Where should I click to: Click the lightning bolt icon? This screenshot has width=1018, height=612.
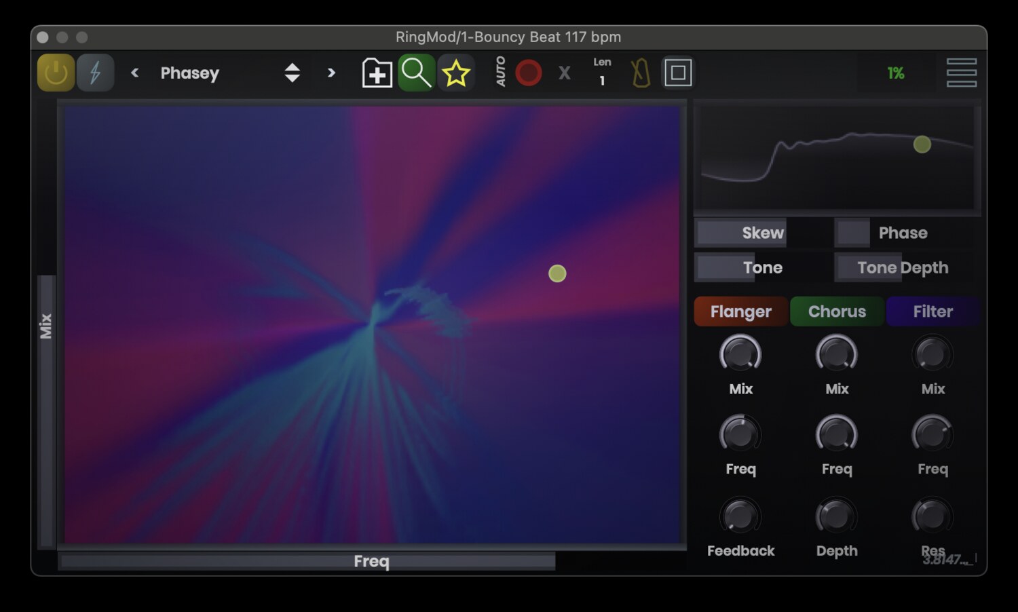coord(95,73)
